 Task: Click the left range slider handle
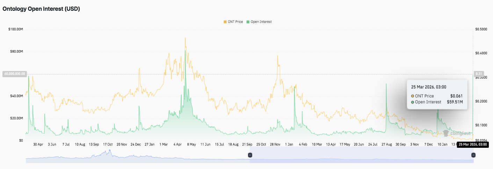pyautogui.click(x=250, y=155)
